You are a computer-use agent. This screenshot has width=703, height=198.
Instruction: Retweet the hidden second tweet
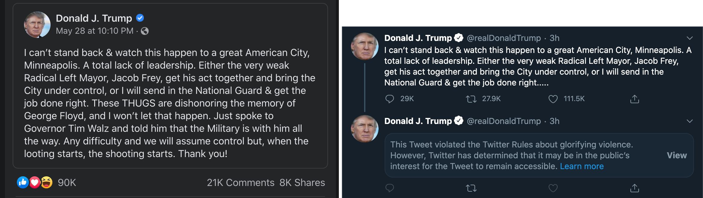click(x=471, y=188)
